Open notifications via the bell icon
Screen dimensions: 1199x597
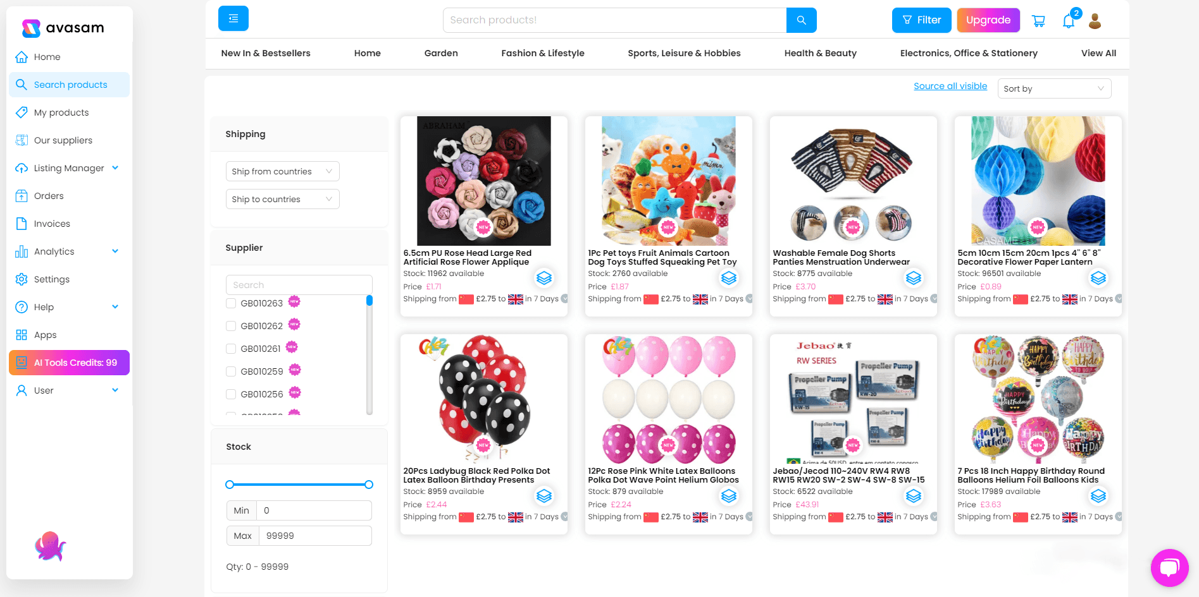1069,21
